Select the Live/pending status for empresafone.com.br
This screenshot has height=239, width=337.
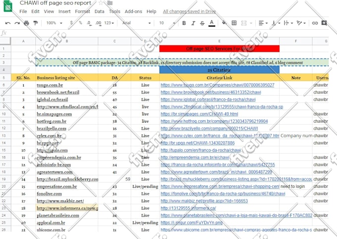coord(145,186)
